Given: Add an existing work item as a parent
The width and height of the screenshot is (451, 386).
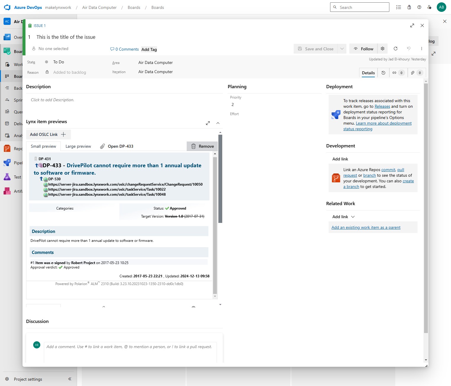Looking at the screenshot, I should [366, 227].
